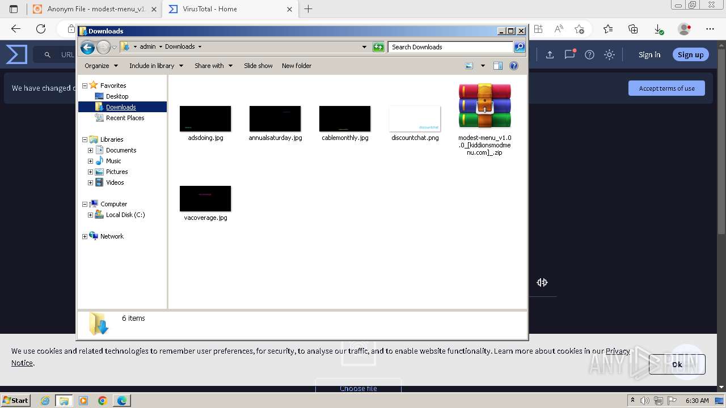Open the Share with menu

pos(213,66)
